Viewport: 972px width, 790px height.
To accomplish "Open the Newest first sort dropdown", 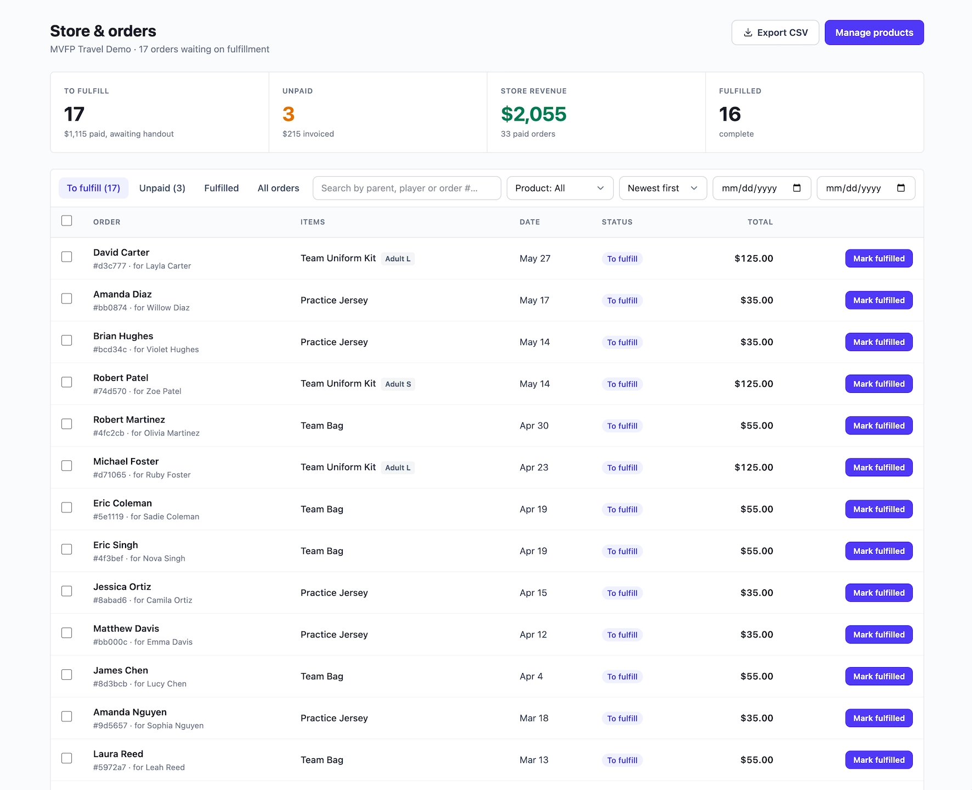I will 663,188.
